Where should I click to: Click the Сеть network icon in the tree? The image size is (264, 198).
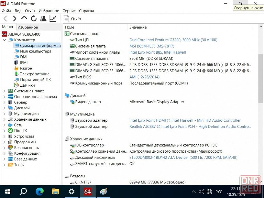[x=10, y=125]
